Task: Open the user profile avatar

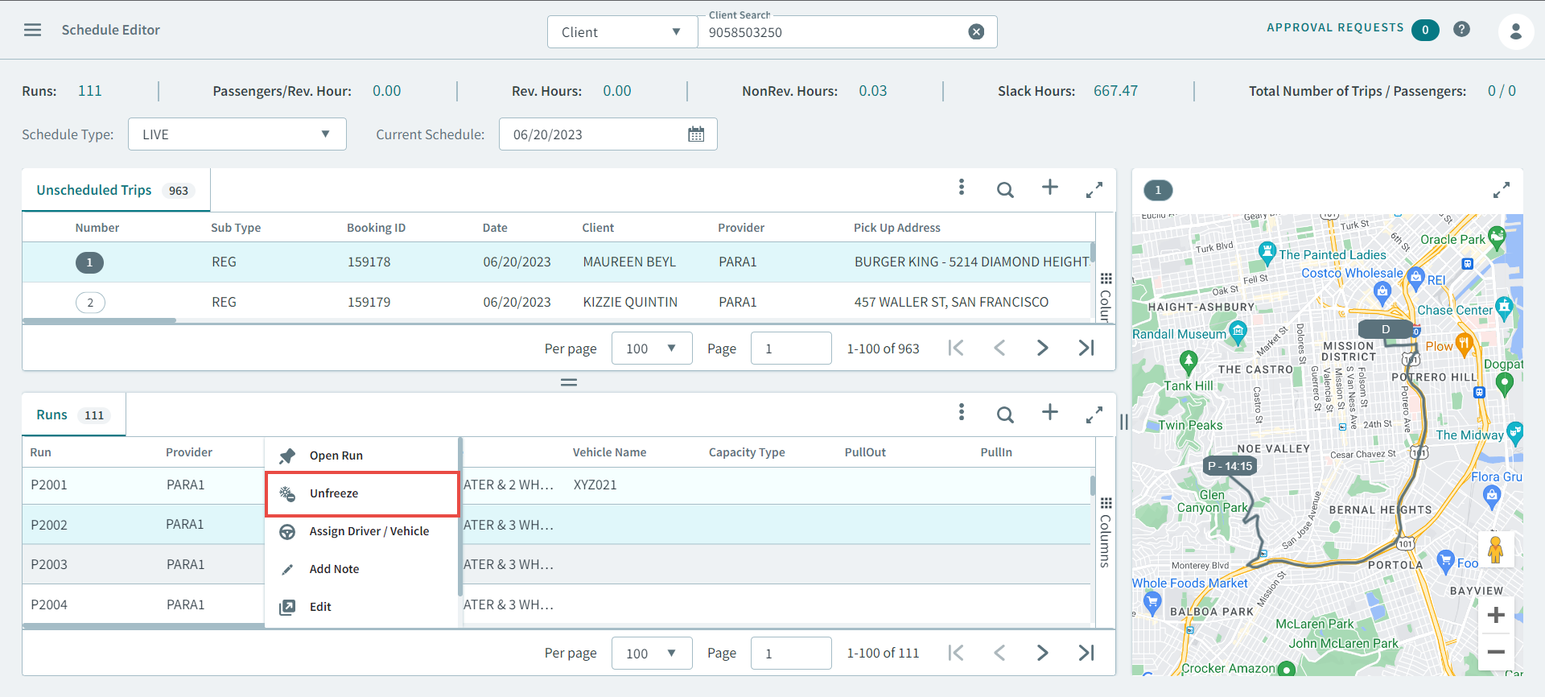Action: click(x=1515, y=31)
